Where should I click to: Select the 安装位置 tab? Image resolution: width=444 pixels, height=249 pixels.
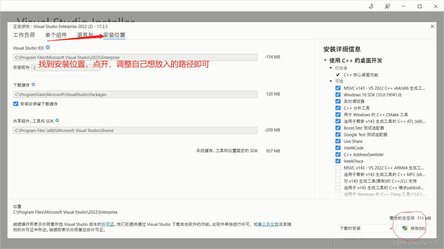coord(114,35)
